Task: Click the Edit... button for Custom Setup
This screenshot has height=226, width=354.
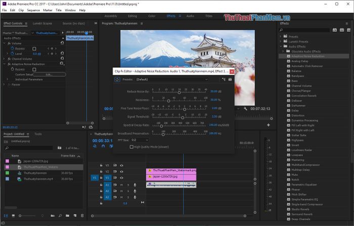Action: tap(49, 74)
